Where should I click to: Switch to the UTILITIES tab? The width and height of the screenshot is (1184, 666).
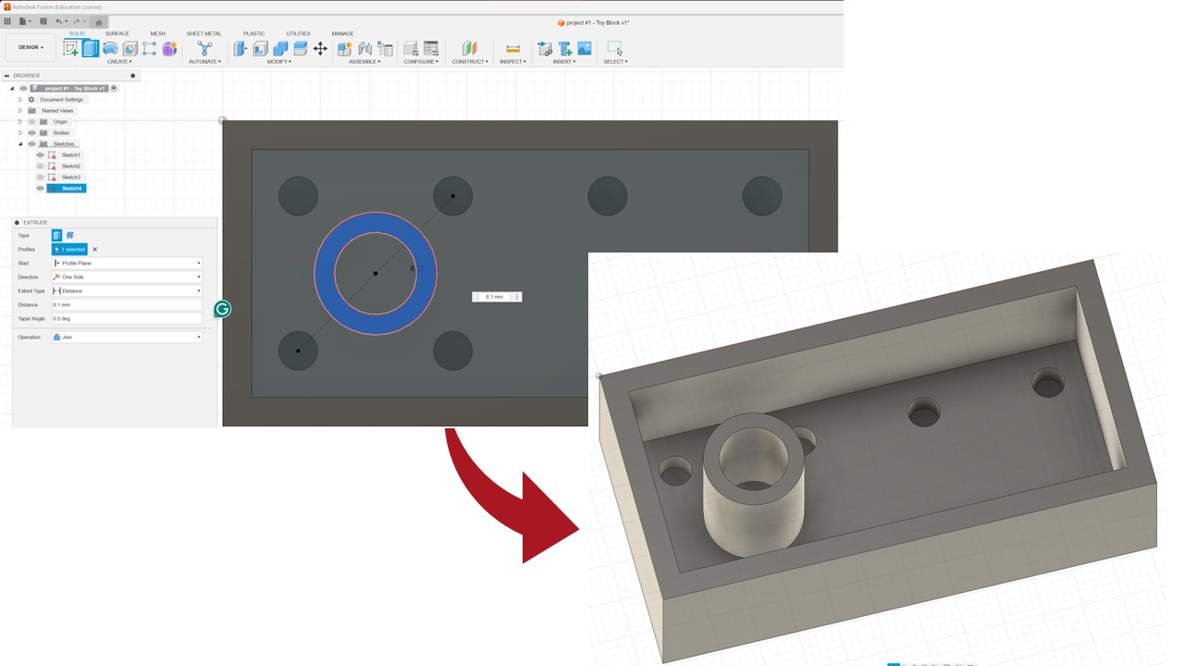coord(299,33)
